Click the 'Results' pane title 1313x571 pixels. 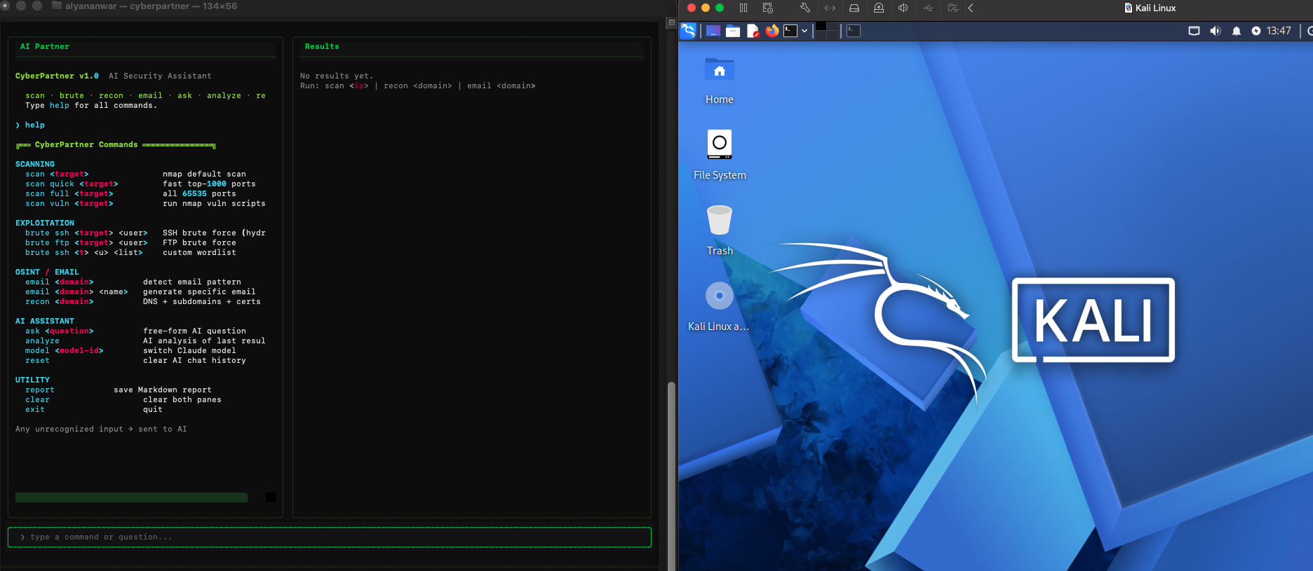pyautogui.click(x=322, y=47)
